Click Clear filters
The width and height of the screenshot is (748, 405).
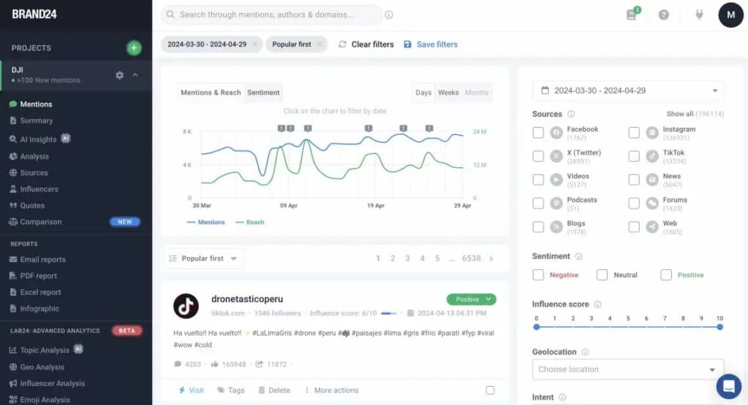coord(367,45)
